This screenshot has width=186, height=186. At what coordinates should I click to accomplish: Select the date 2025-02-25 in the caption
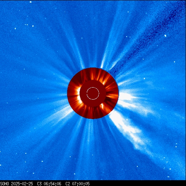[x=22, y=184]
